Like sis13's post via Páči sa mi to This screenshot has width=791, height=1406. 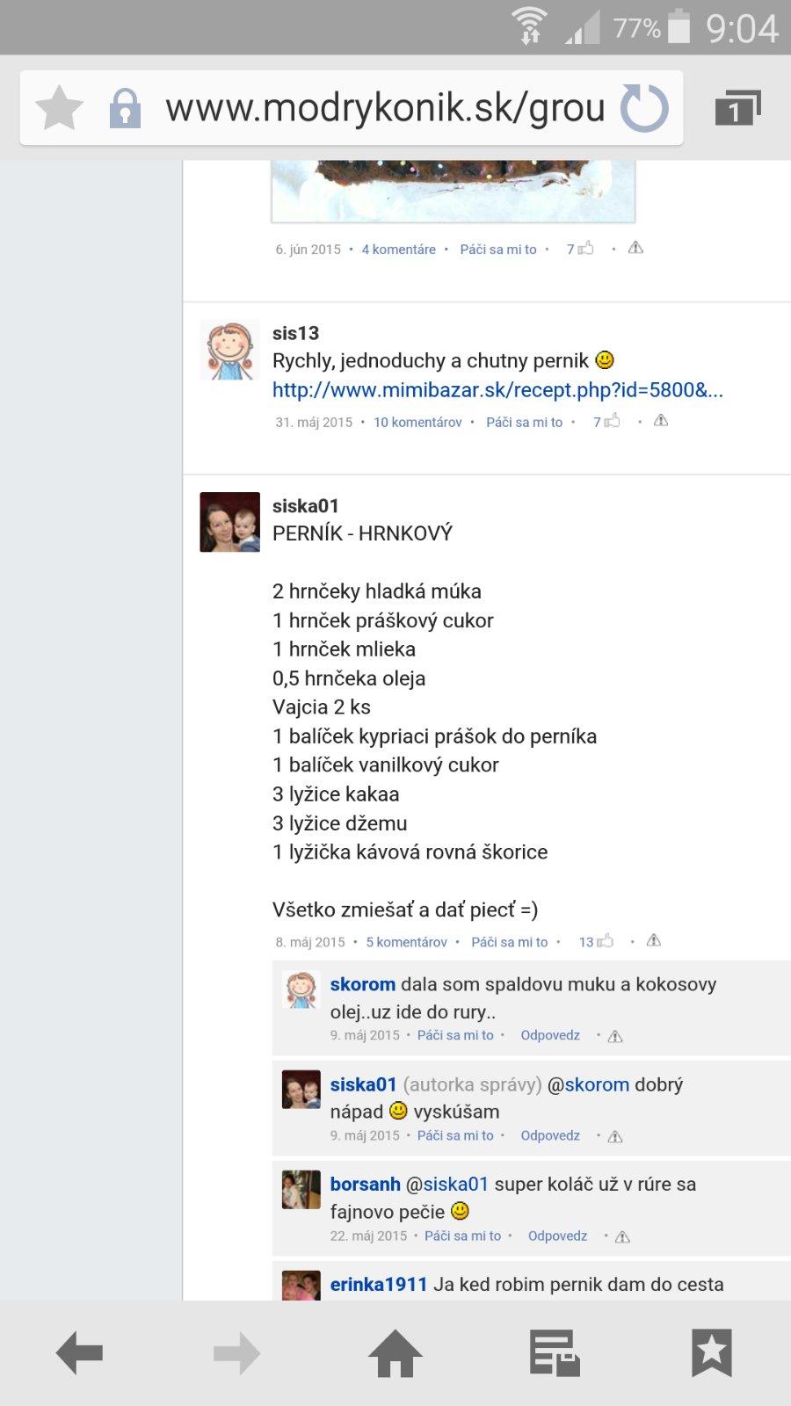524,422
